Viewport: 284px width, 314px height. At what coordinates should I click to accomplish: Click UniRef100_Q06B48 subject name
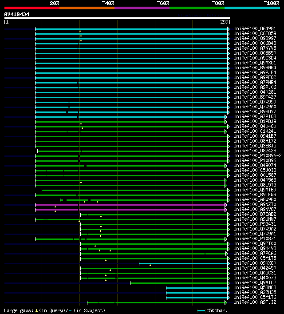pos(255,43)
